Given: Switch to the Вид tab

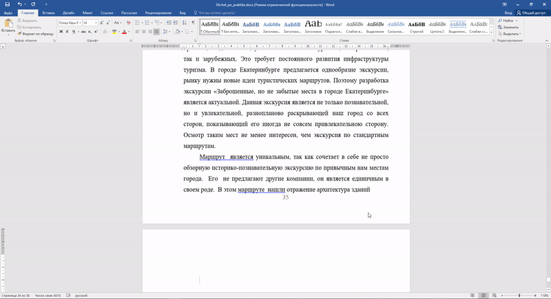Looking at the screenshot, I should (183, 13).
